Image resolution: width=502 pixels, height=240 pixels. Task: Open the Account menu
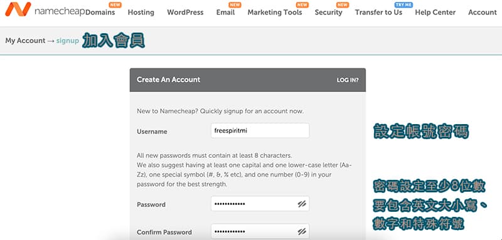[x=483, y=13]
